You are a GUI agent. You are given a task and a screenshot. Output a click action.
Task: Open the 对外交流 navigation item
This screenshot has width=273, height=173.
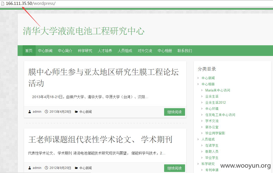point(145,51)
